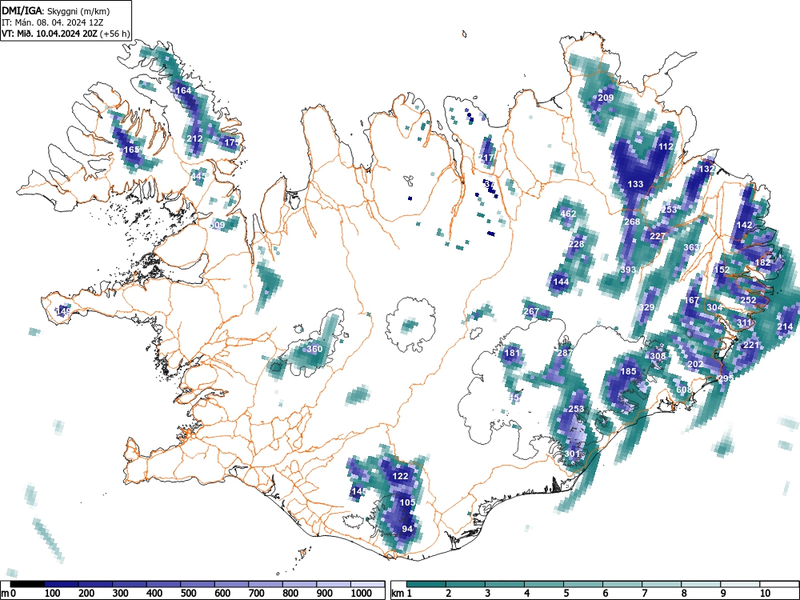Image resolution: width=800 pixels, height=600 pixels.
Task: Click the visibility value 209 in the northeast
Action: (606, 98)
